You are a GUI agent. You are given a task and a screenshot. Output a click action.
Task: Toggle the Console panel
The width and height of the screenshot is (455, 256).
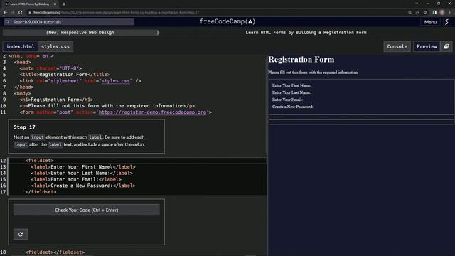397,46
